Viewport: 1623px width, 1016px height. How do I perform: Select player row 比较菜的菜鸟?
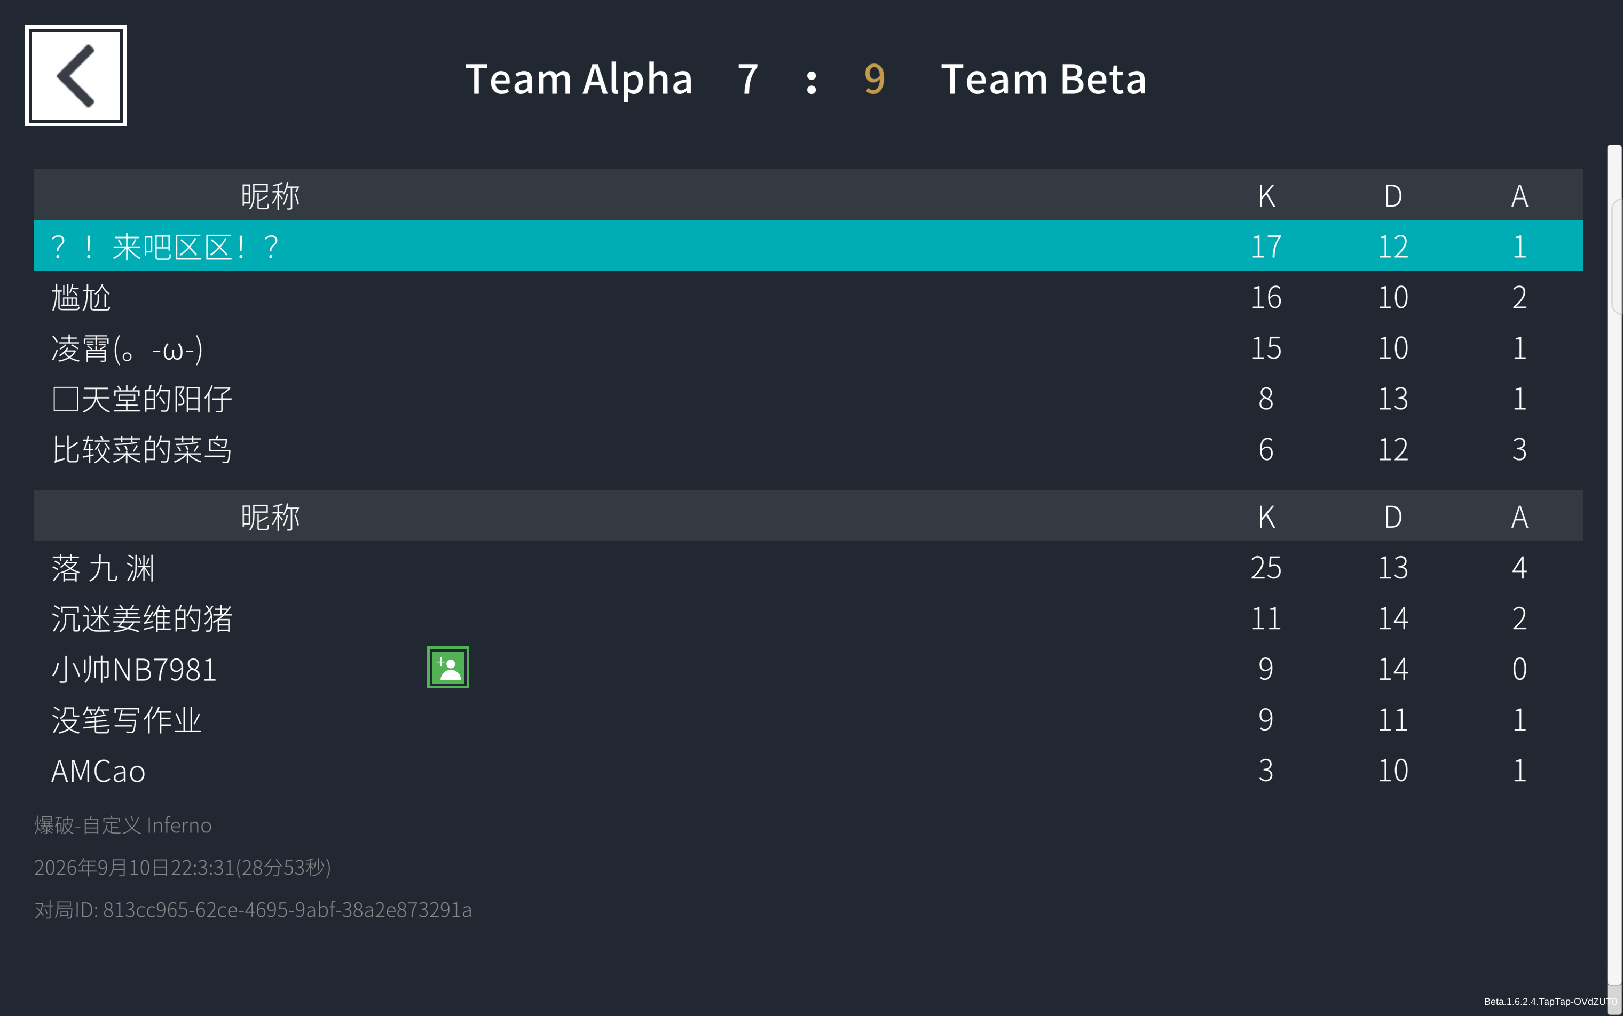click(x=808, y=449)
